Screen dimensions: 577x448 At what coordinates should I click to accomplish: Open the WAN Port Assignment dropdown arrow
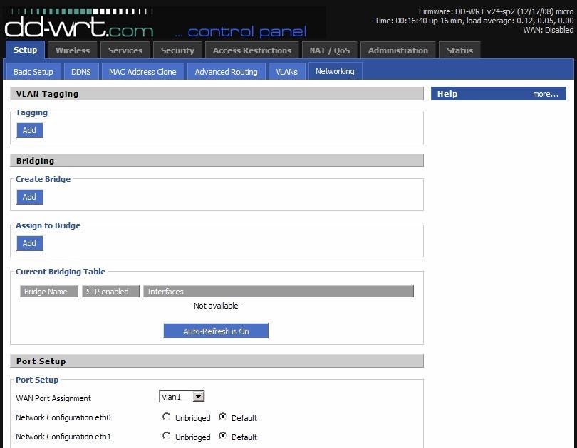point(198,396)
